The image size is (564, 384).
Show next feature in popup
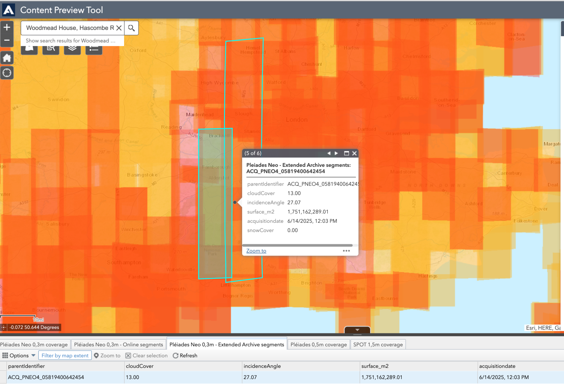pyautogui.click(x=336, y=153)
